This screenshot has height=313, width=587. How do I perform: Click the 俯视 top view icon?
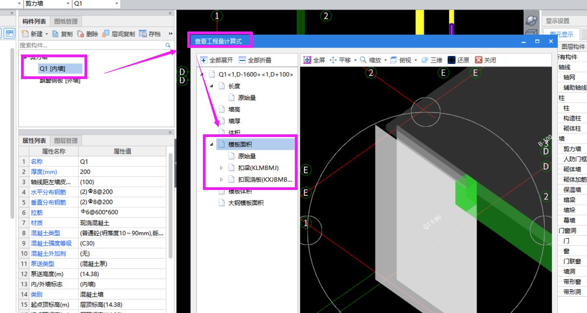pos(393,60)
